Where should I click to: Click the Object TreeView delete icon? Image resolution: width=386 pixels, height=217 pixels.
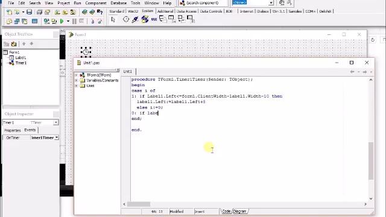tap(14, 44)
